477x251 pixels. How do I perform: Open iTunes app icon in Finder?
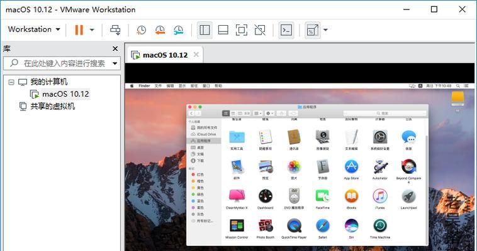[x=380, y=196]
